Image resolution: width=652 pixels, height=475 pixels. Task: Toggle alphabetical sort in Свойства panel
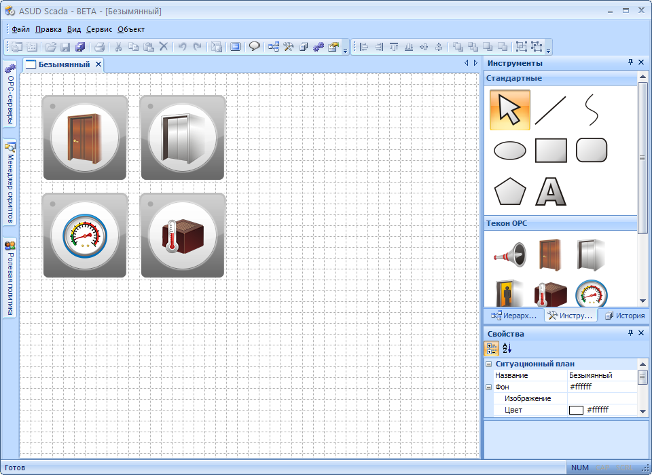point(507,349)
